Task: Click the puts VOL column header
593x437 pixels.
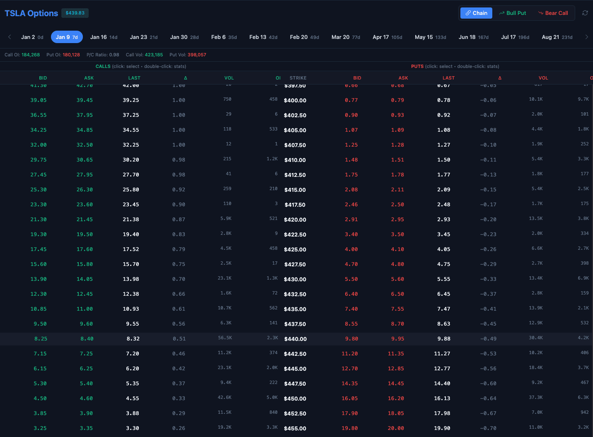Action: pos(543,78)
